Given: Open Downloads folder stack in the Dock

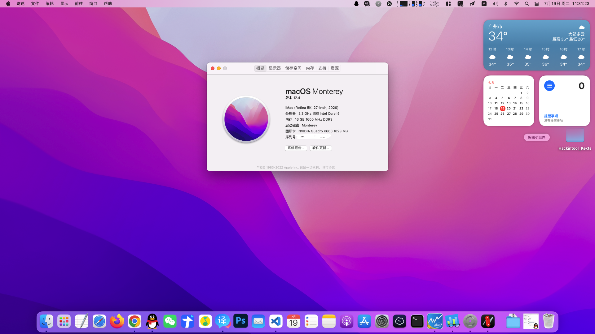Looking at the screenshot, I should (513, 321).
